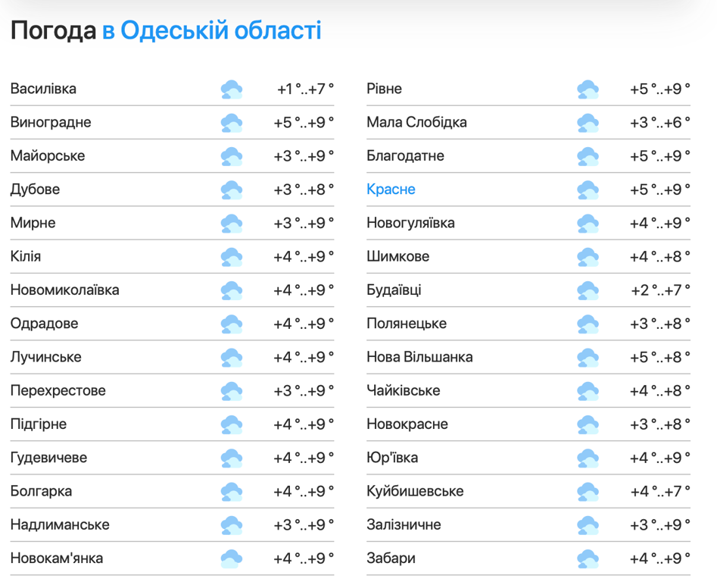
Task: Open the 'в Одеській області' heading link
Action: click(211, 31)
